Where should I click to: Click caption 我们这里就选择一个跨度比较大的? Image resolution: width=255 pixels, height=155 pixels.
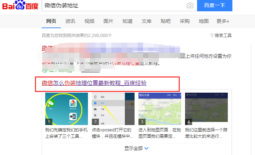[206, 133]
